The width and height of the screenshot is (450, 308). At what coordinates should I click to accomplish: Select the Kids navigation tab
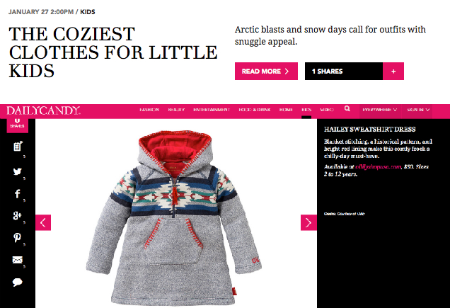click(306, 110)
